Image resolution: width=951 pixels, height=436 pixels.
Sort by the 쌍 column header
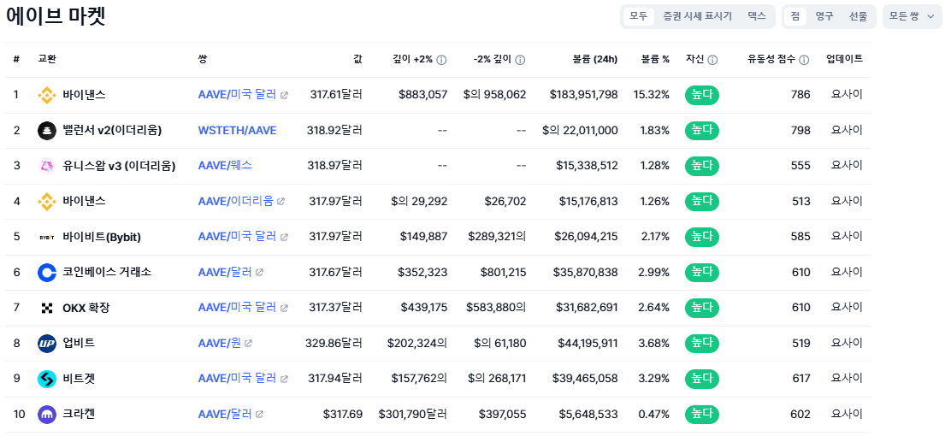point(202,60)
